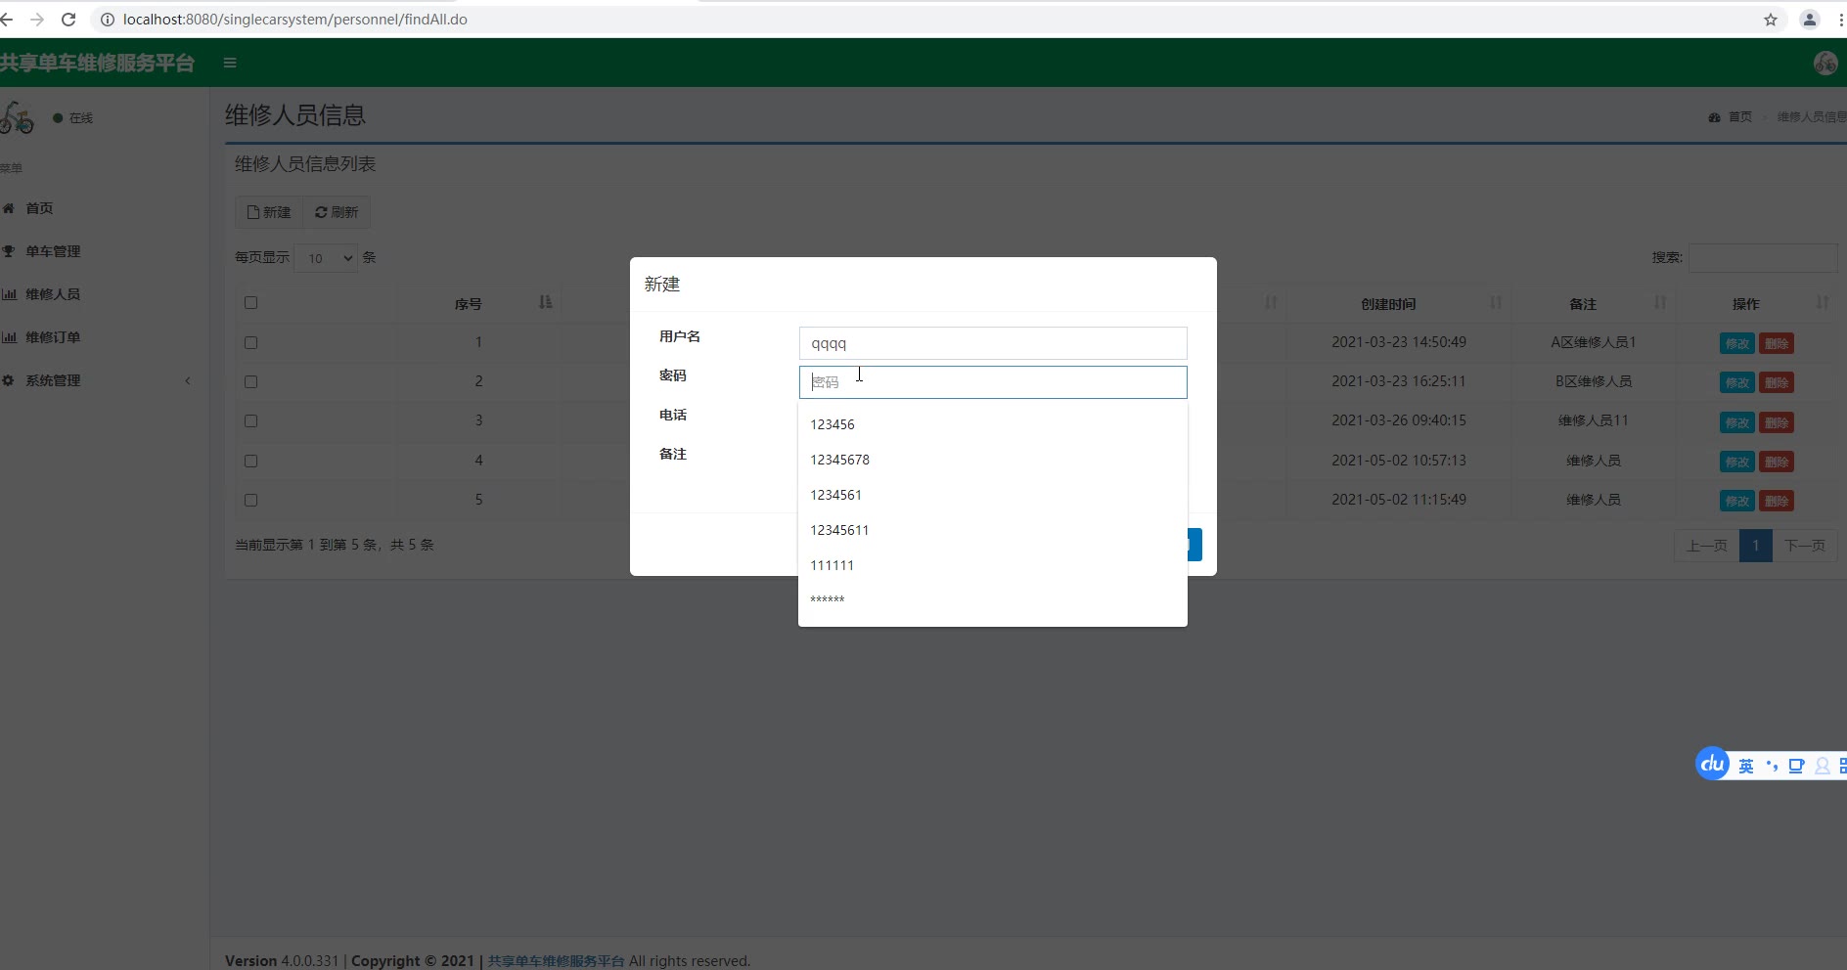Focus the 用户名 field containing qqqq
1847x970 pixels.
click(x=993, y=343)
